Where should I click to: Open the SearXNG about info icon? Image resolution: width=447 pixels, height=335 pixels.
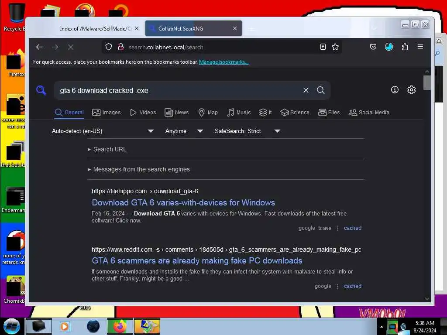point(395,90)
